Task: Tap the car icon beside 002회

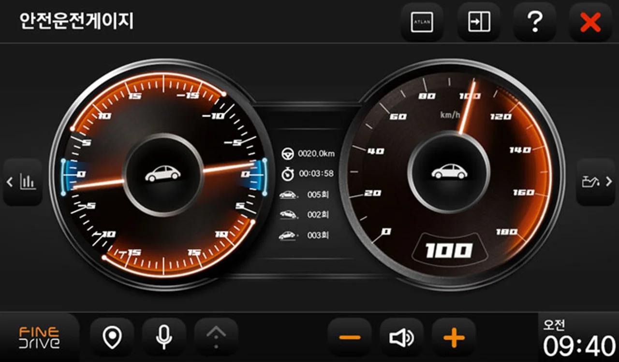Action: coord(288,214)
